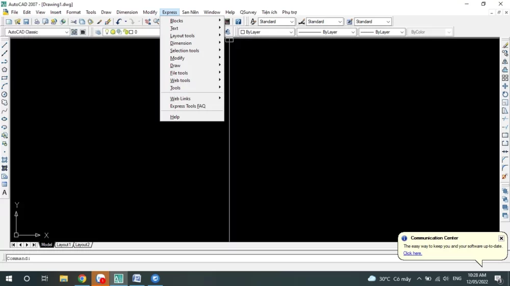Select the Move modify tool
This screenshot has width=510, height=286.
click(505, 86)
